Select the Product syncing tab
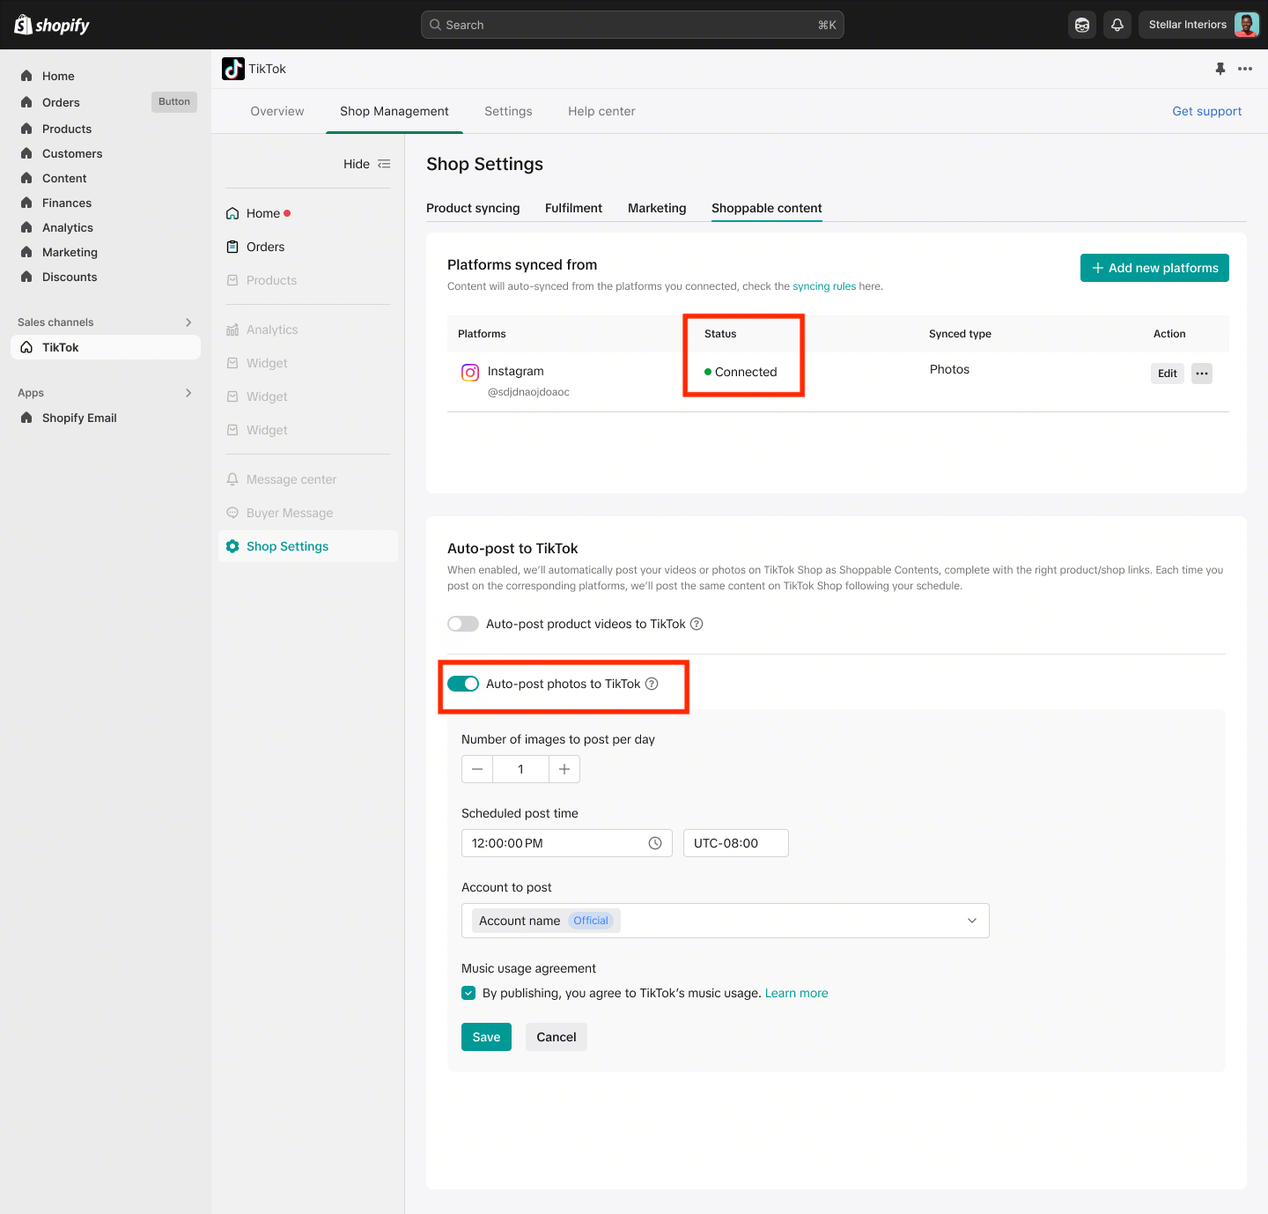Image resolution: width=1268 pixels, height=1214 pixels. tap(473, 208)
